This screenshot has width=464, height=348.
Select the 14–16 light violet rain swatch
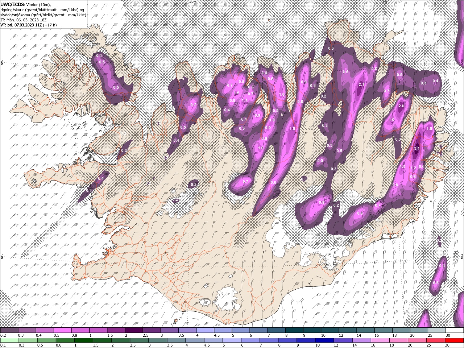point(362,340)
